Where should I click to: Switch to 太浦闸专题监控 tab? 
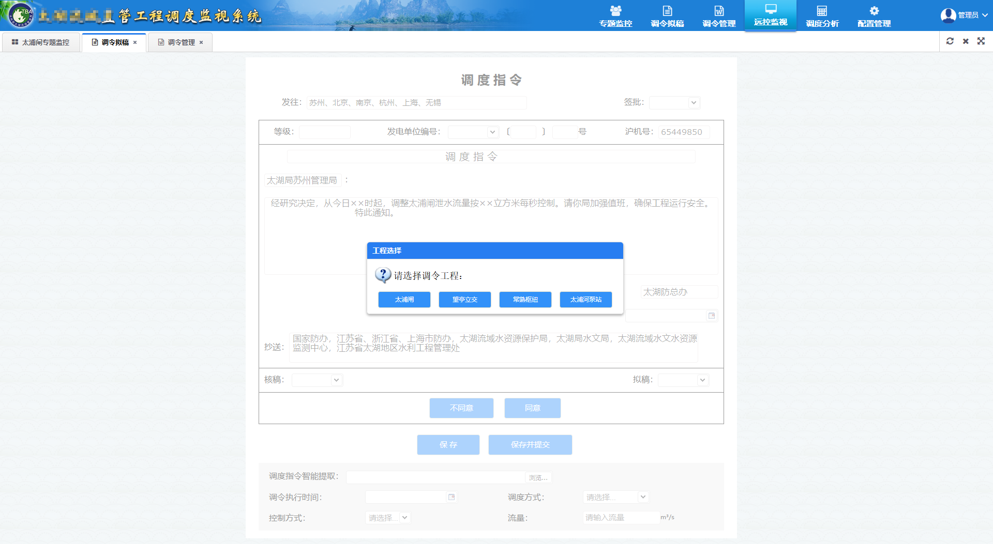pos(41,42)
